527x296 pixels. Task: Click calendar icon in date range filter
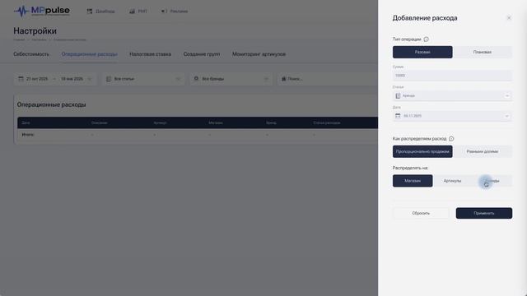[x=21, y=79]
